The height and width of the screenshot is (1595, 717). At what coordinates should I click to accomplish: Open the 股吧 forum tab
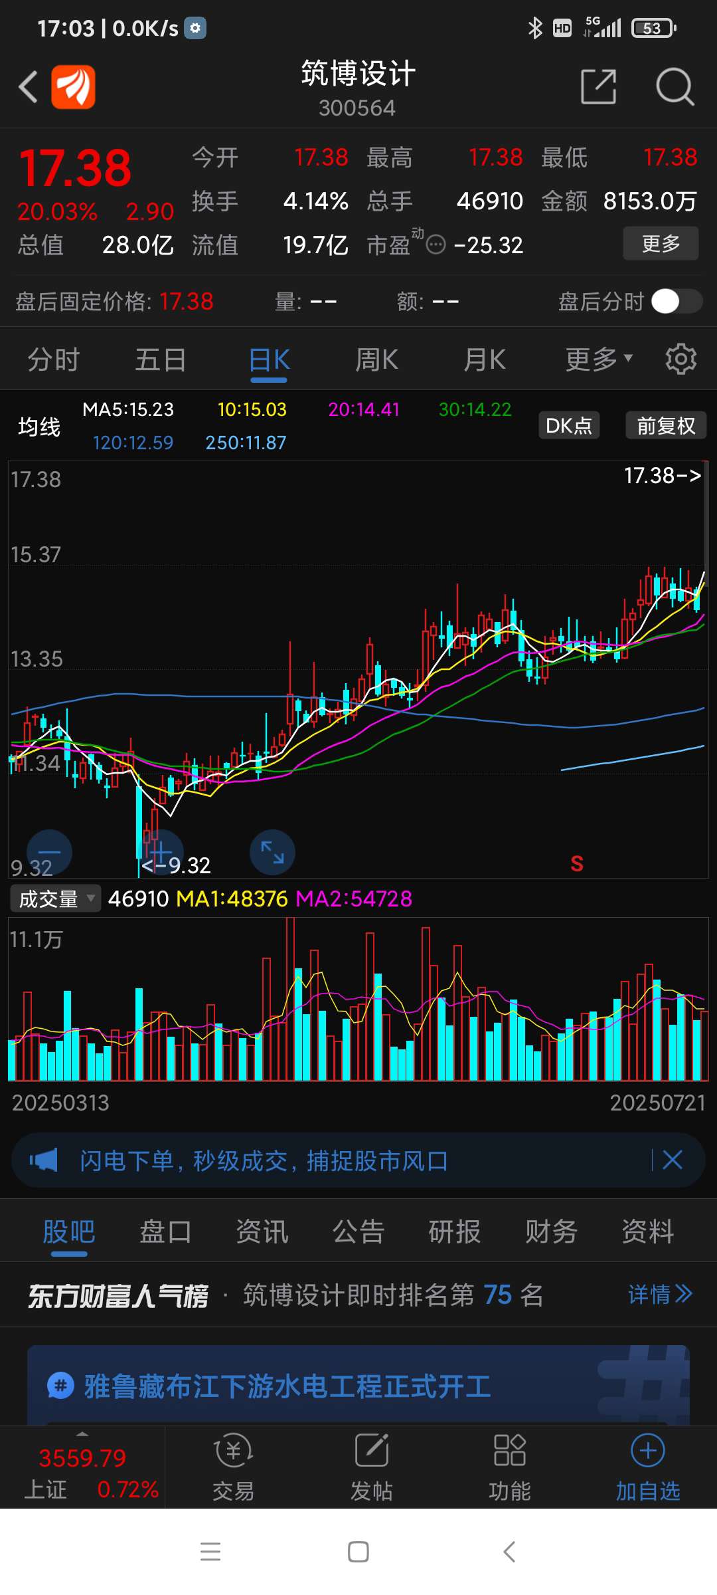[x=69, y=1231]
